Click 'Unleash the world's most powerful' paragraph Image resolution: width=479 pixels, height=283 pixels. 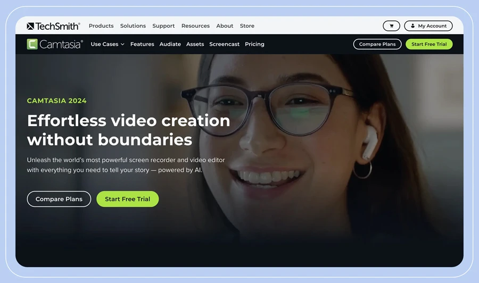(x=126, y=165)
